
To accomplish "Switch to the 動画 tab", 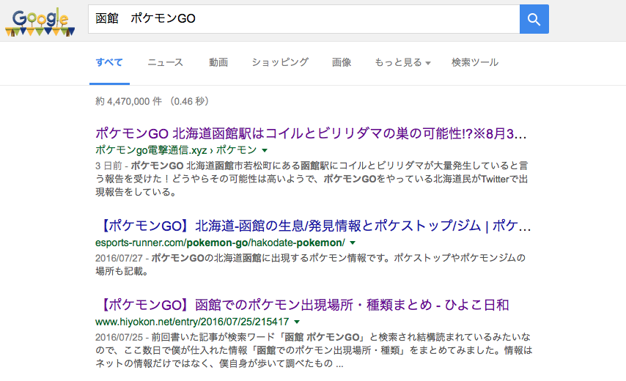I will [x=218, y=62].
